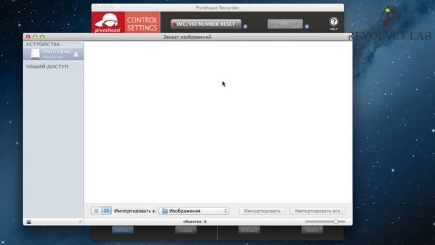Click the IMG/VID NUMBER RESET button

tap(206, 24)
